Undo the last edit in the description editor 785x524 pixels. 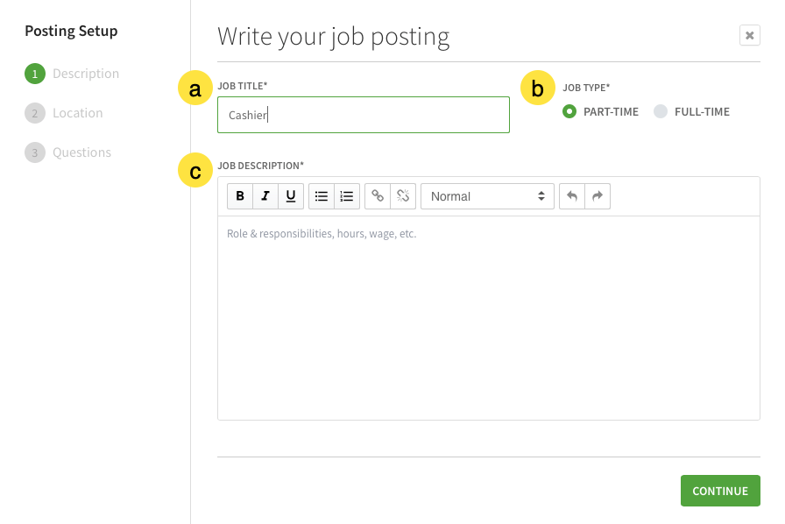tap(574, 195)
